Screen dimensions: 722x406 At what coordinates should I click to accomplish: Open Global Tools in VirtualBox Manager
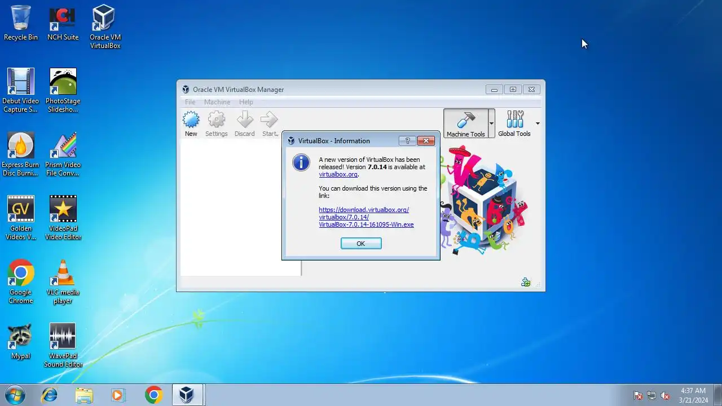coord(514,123)
